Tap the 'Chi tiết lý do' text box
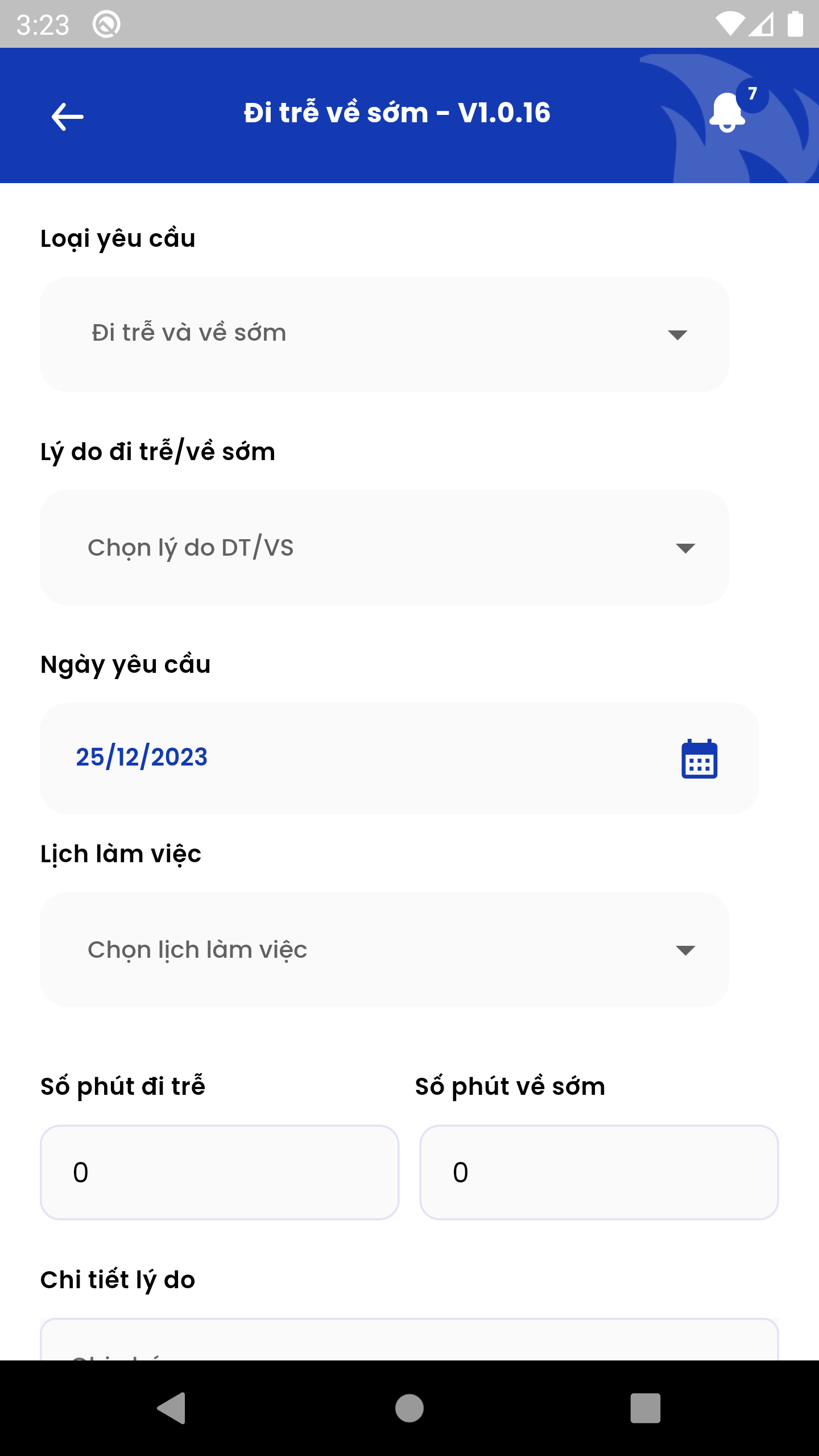Image resolution: width=819 pixels, height=1456 pixels. tap(409, 1341)
